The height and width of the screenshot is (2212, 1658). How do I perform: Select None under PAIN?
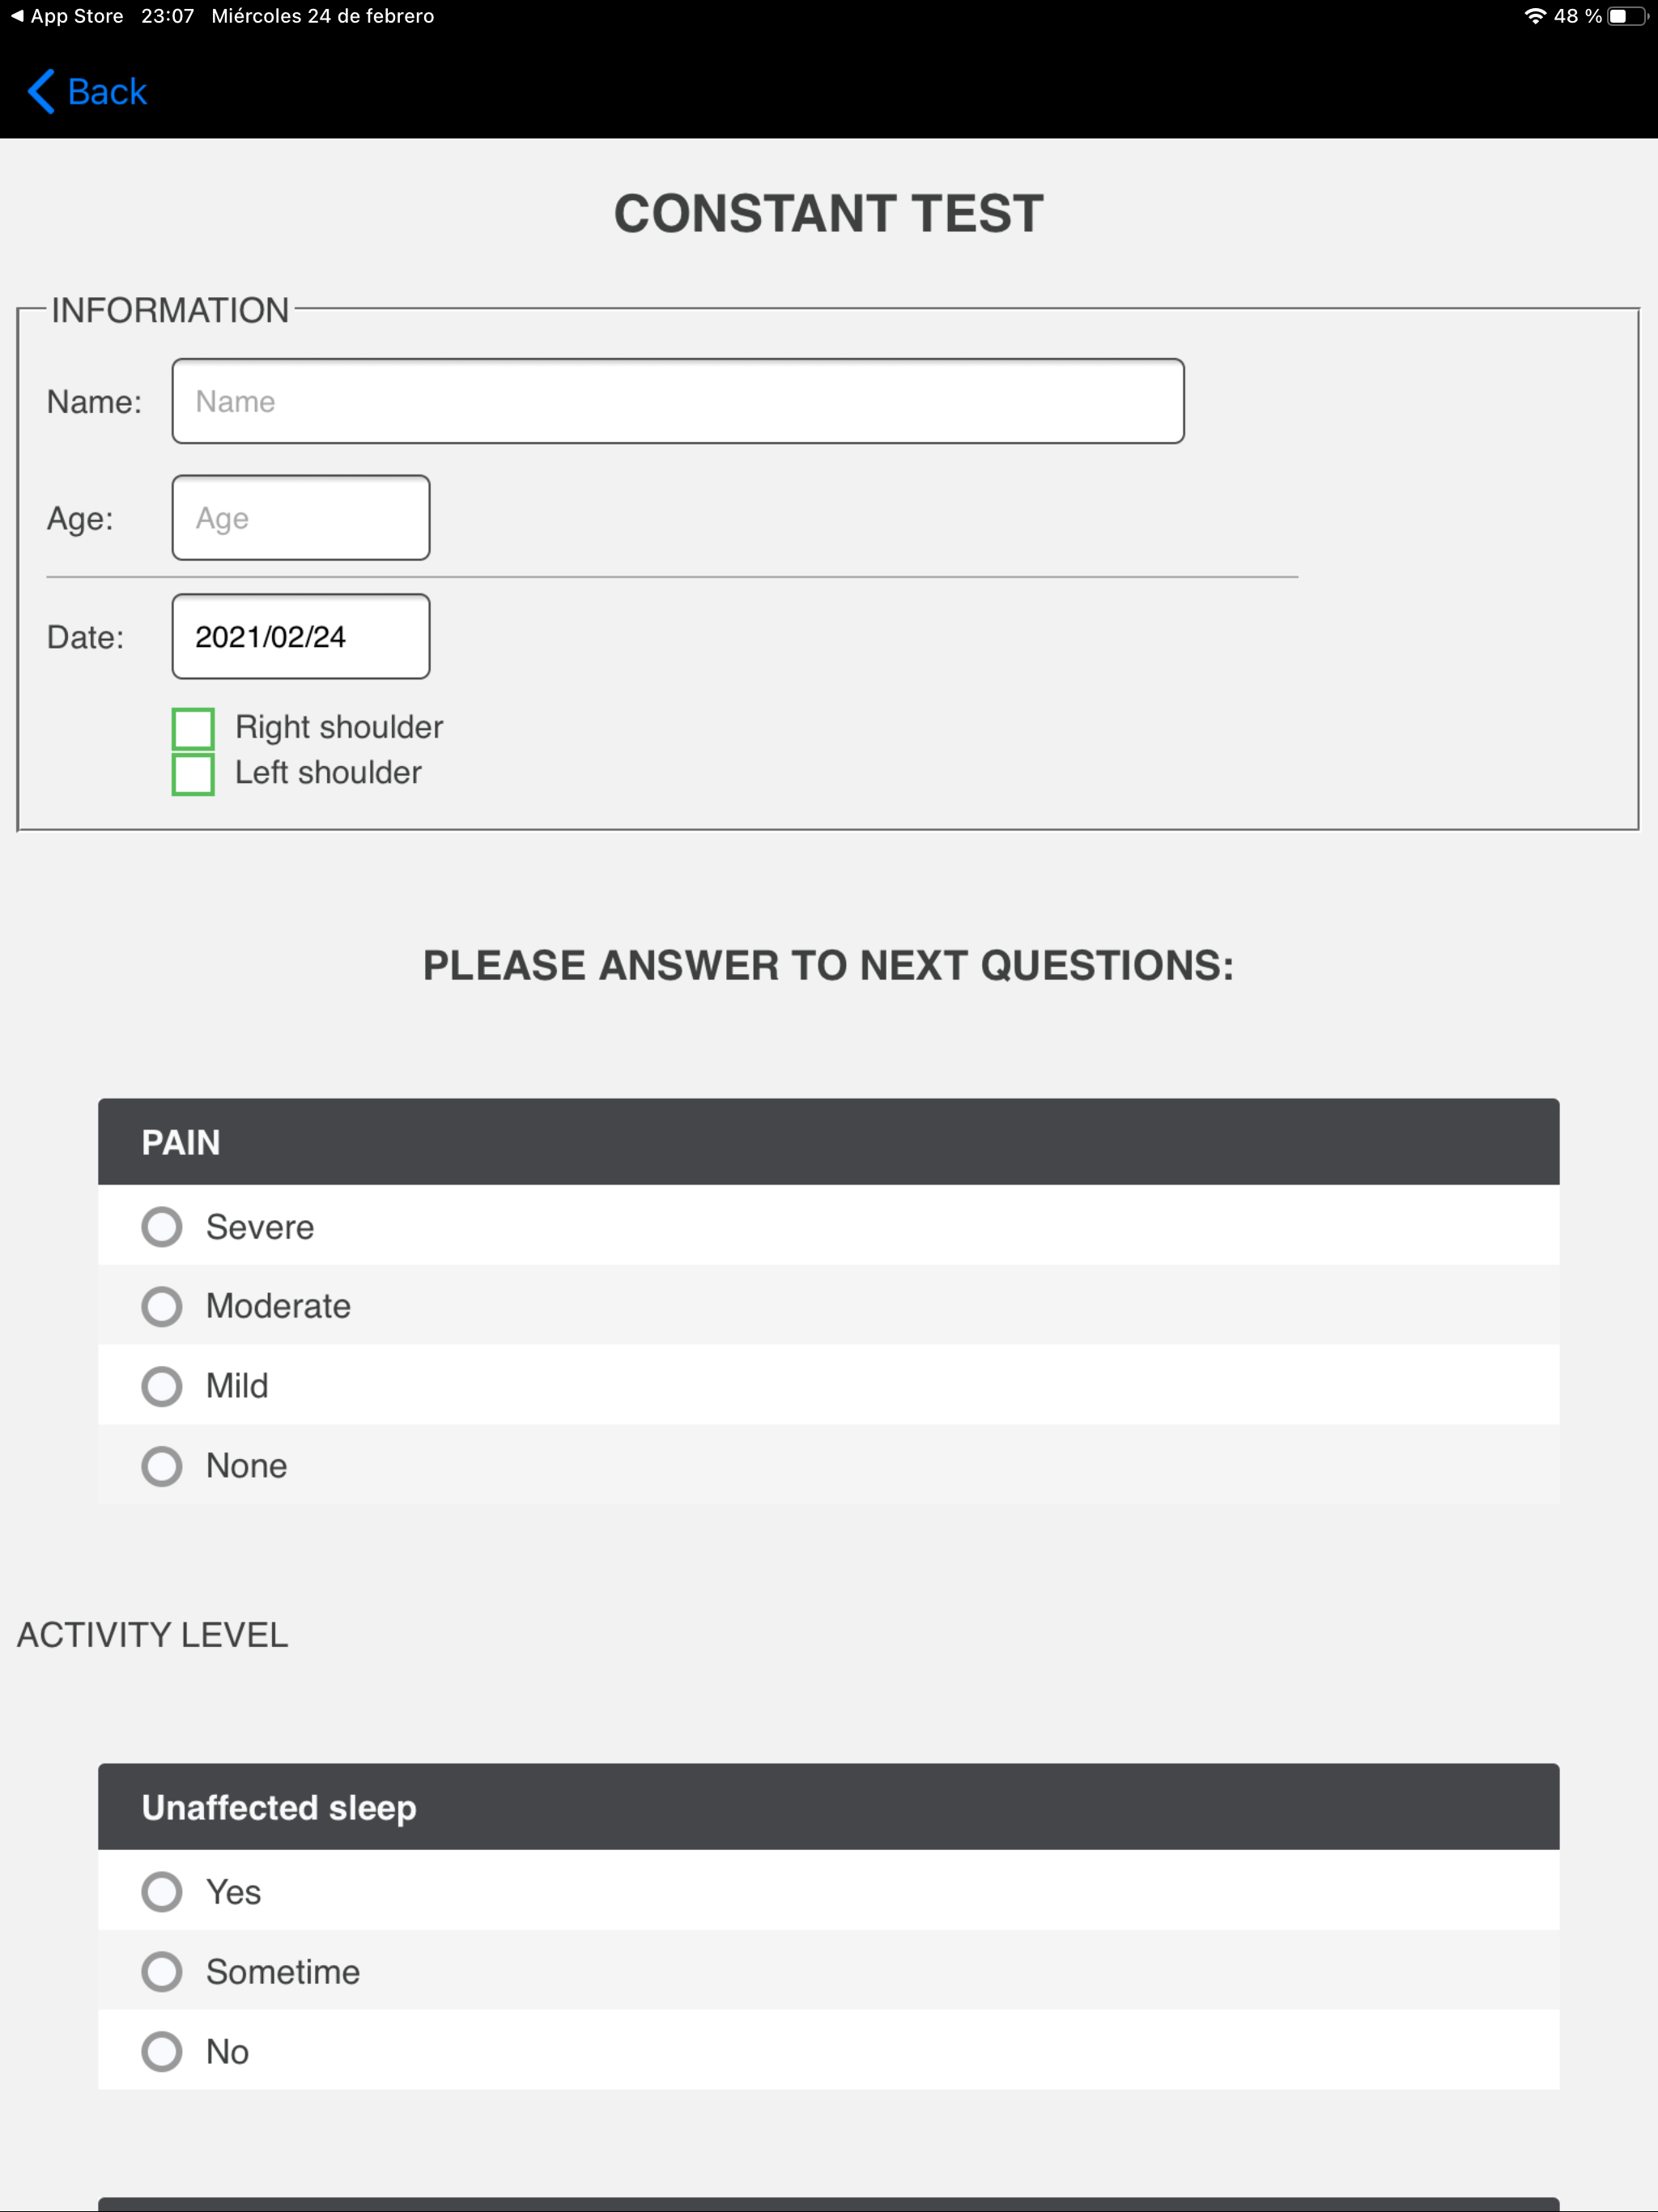pyautogui.click(x=161, y=1466)
